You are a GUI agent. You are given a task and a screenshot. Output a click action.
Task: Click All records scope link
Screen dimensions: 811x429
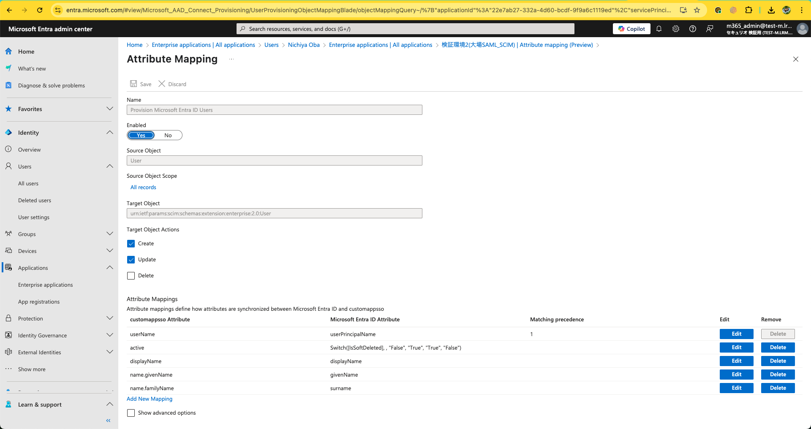[x=143, y=187]
